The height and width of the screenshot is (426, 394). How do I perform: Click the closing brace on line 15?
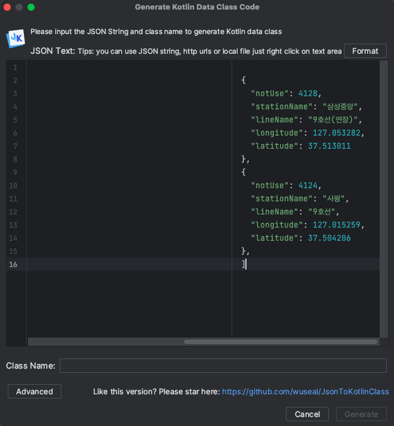[244, 251]
